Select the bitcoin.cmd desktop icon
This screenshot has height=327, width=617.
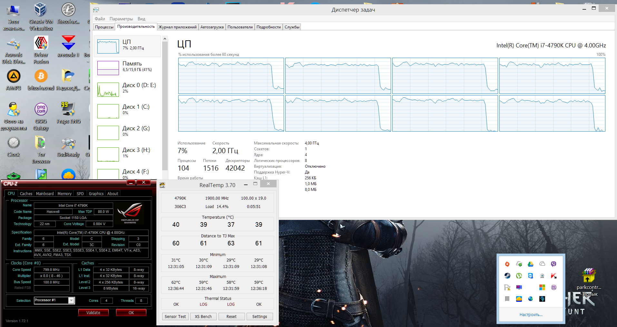[x=41, y=80]
